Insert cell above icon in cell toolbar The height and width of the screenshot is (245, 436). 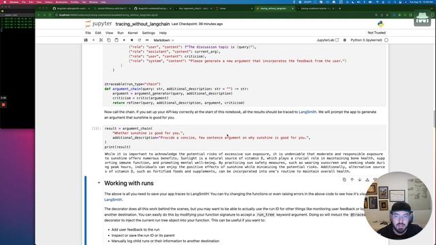(x=367, y=180)
